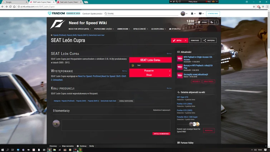
Task: Click the red Opera-style extension icon
Action: tap(259, 7)
